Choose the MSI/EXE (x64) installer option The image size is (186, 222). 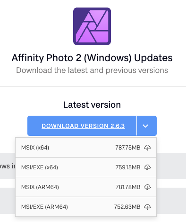coord(86,167)
